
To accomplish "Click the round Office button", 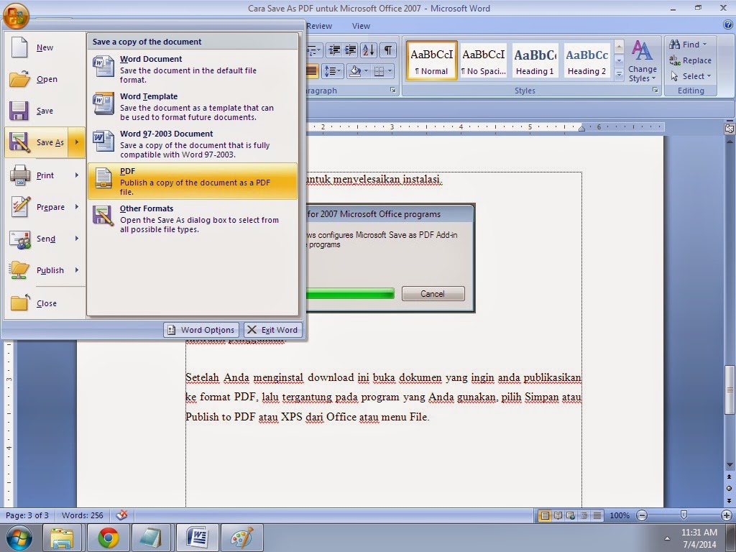I will coord(15,15).
